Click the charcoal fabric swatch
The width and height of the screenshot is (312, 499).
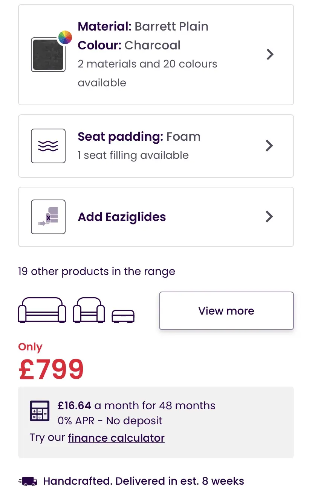tap(48, 55)
